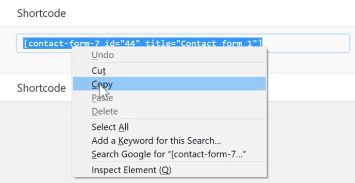
Task: Choose Copy from the context menu
Action: click(169, 84)
